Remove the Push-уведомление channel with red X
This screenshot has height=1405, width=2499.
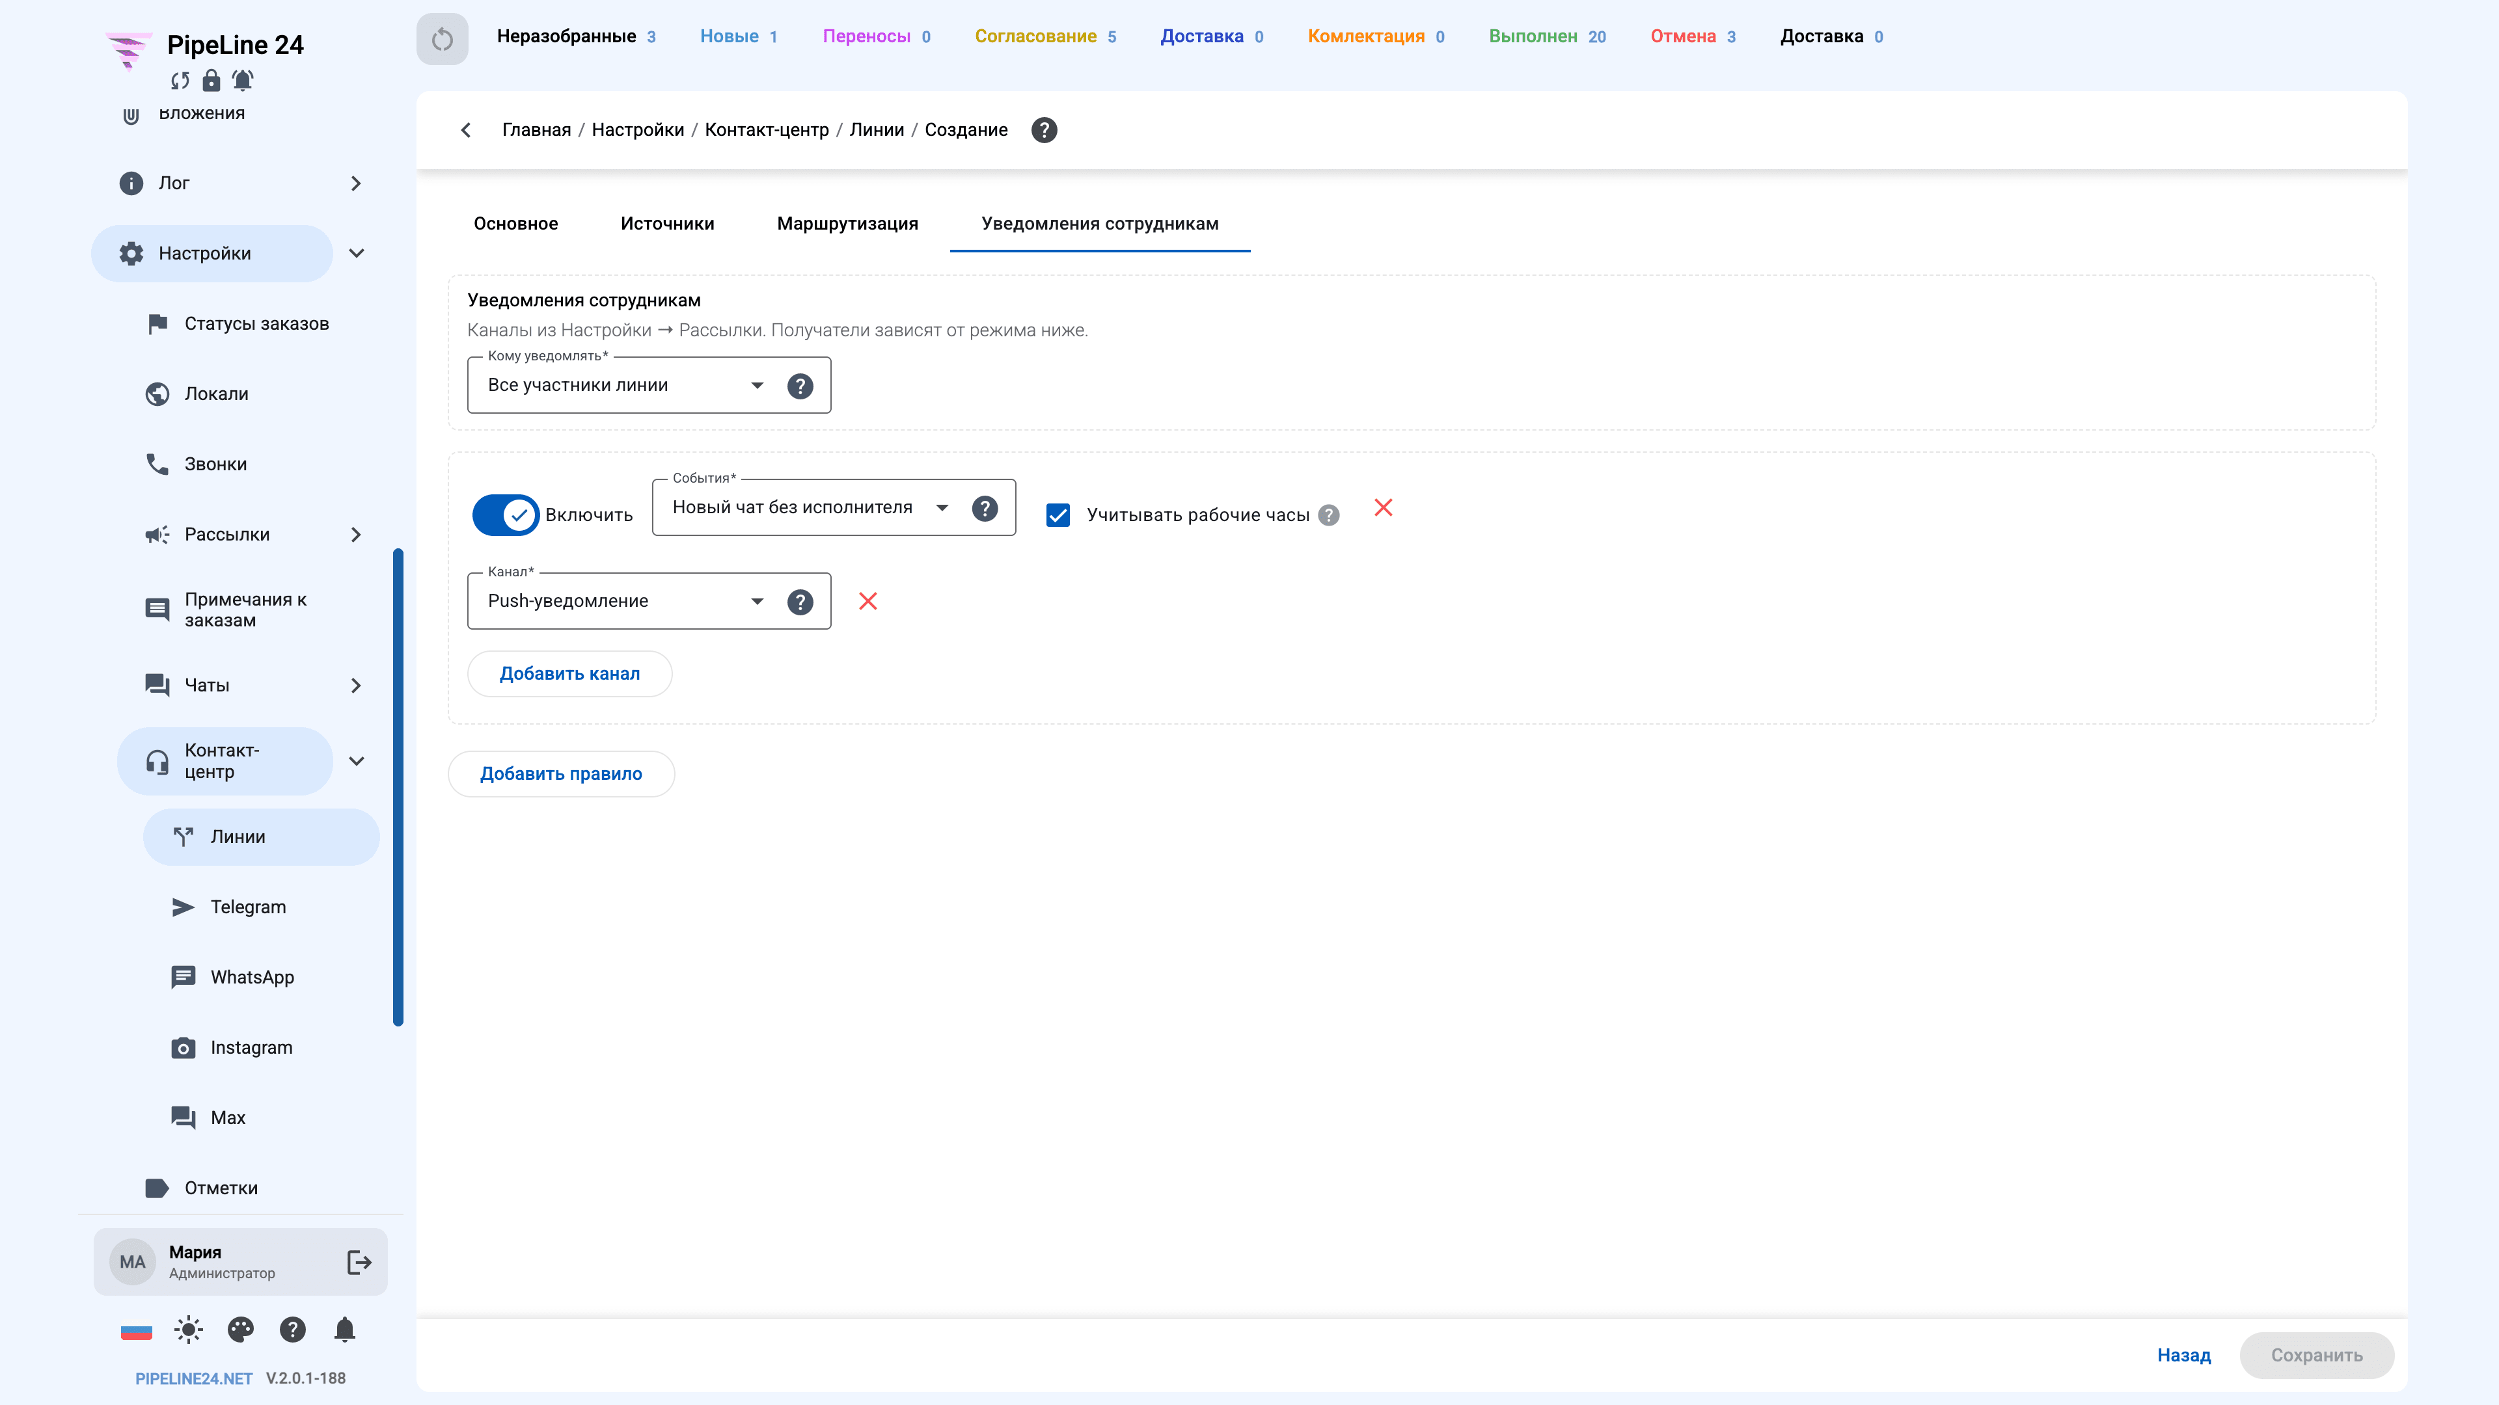point(868,601)
